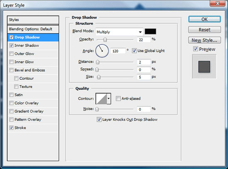Uncheck the Preview checkbox
Screen dimensions: 228x169
(x=196, y=49)
